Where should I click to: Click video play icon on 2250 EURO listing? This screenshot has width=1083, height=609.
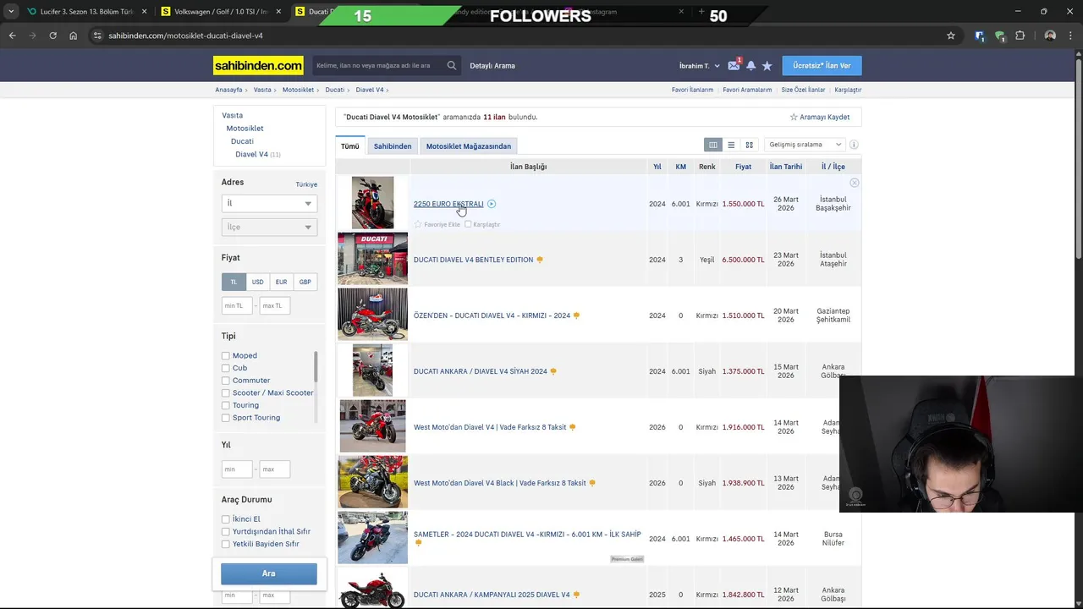[x=492, y=204]
